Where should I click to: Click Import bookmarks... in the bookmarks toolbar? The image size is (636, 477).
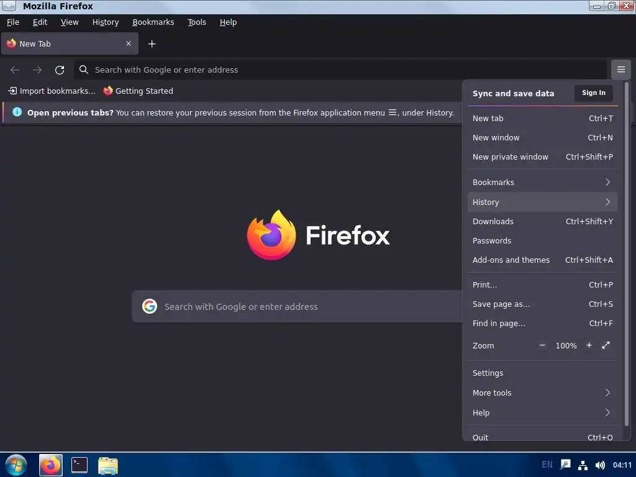(52, 91)
